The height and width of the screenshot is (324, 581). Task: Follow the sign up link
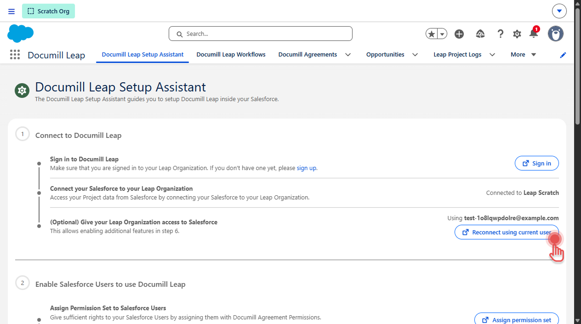(307, 168)
